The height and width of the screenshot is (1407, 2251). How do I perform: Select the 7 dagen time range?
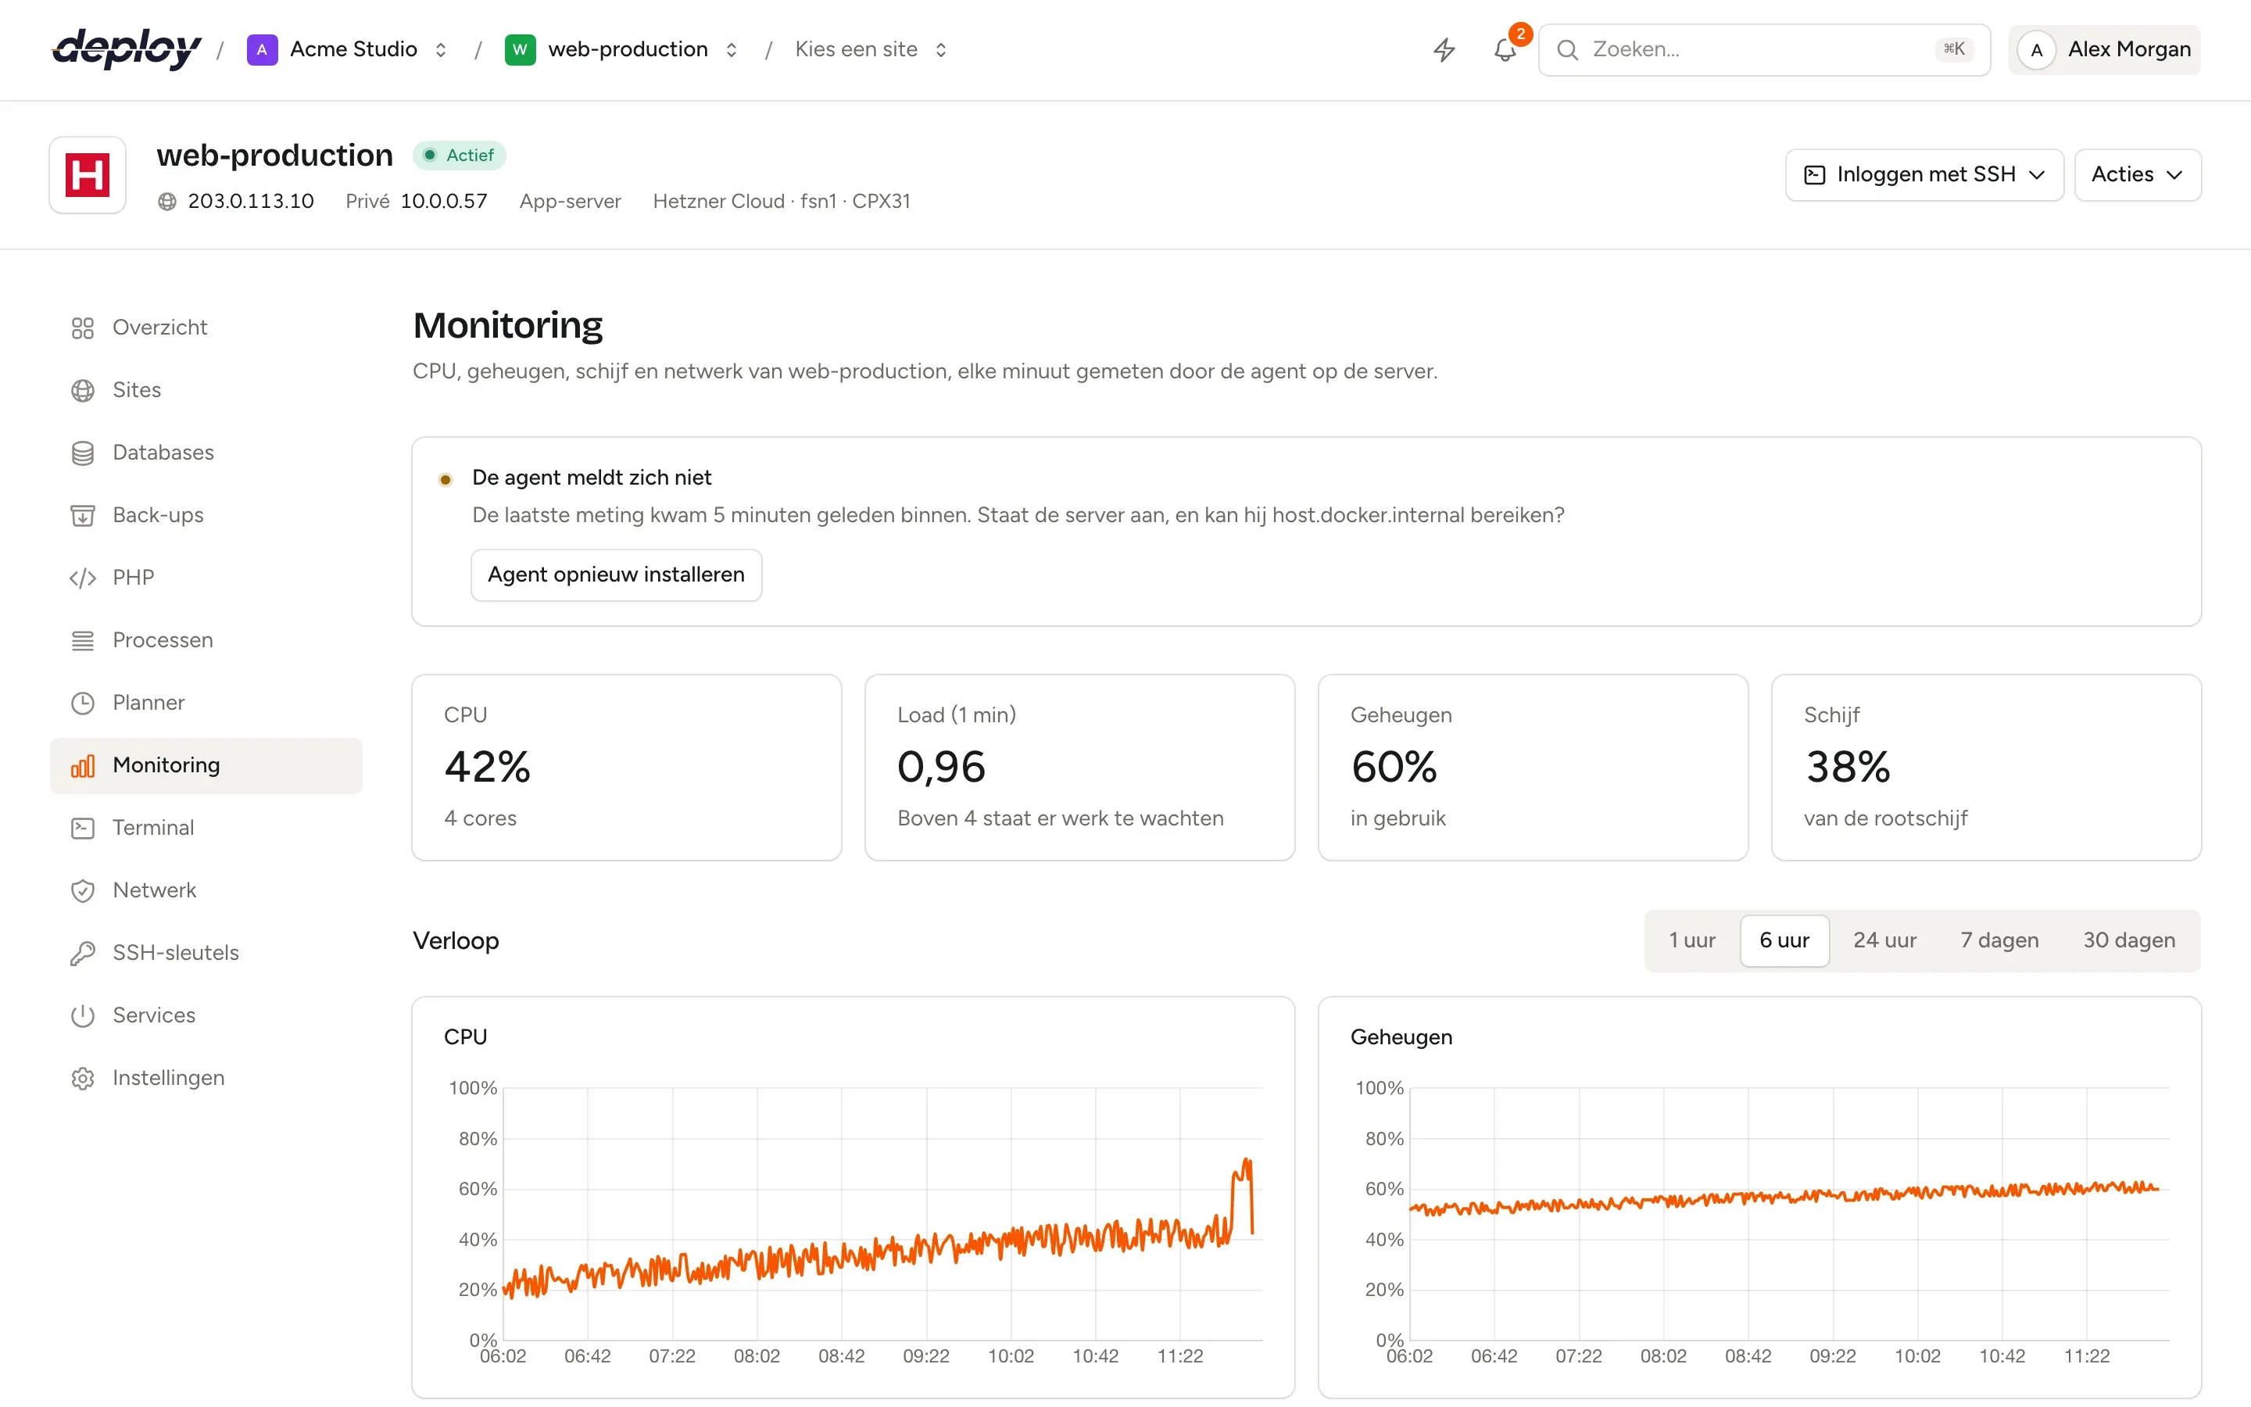coord(1999,940)
